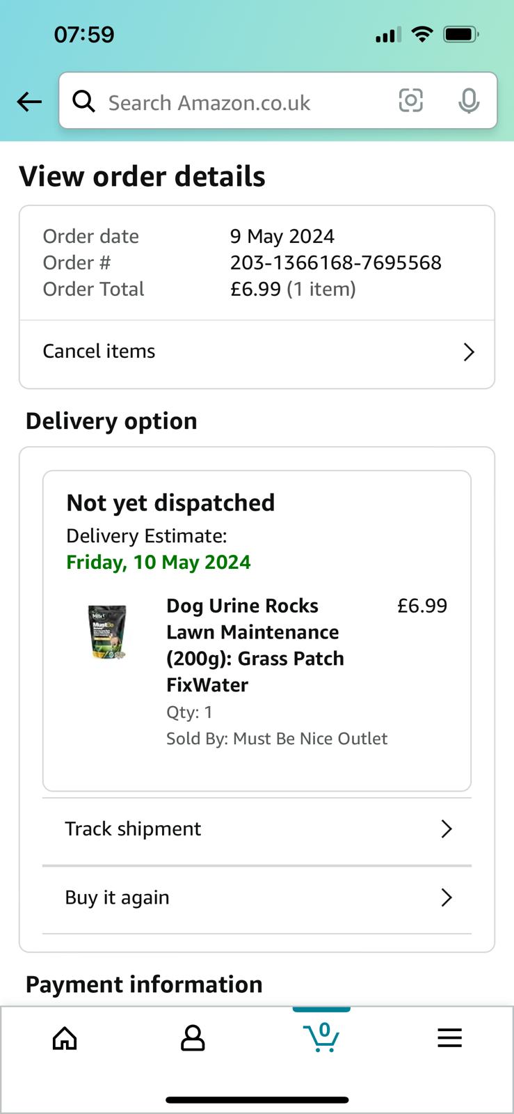Open the account profile icon
This screenshot has height=1114, width=514.
(x=193, y=1038)
